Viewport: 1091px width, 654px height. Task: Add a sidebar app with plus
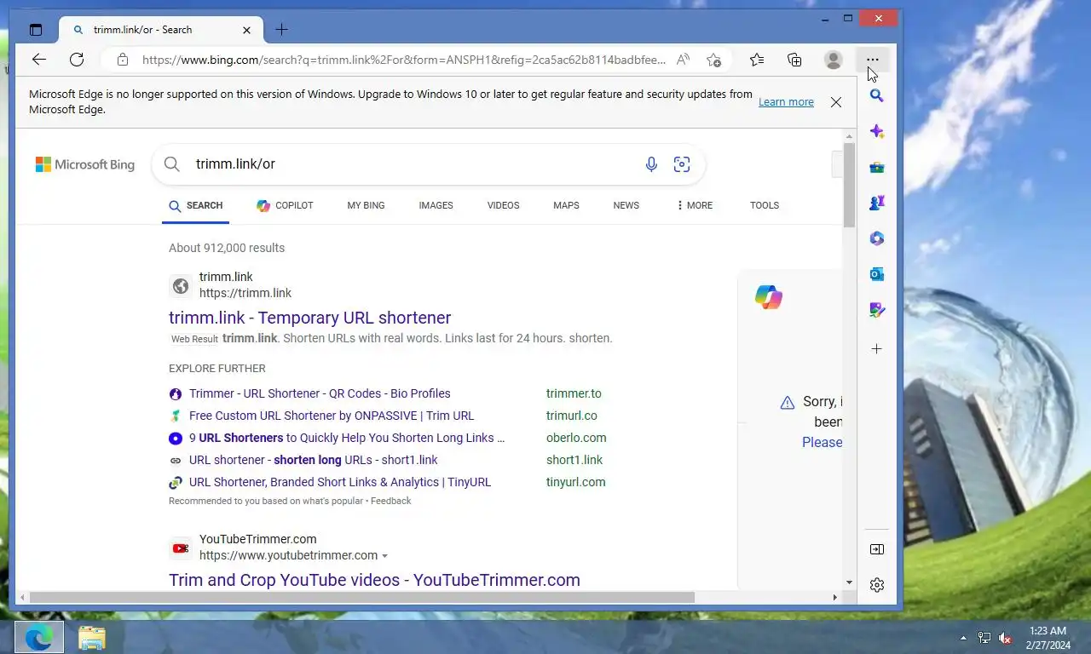point(876,348)
